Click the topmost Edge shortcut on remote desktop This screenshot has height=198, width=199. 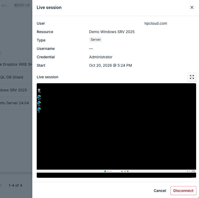pos(39,97)
